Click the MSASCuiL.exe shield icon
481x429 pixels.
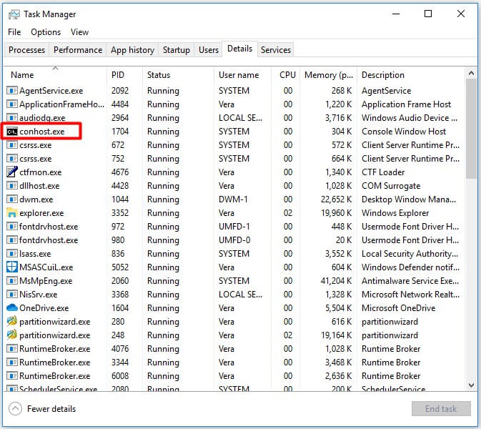(11, 267)
